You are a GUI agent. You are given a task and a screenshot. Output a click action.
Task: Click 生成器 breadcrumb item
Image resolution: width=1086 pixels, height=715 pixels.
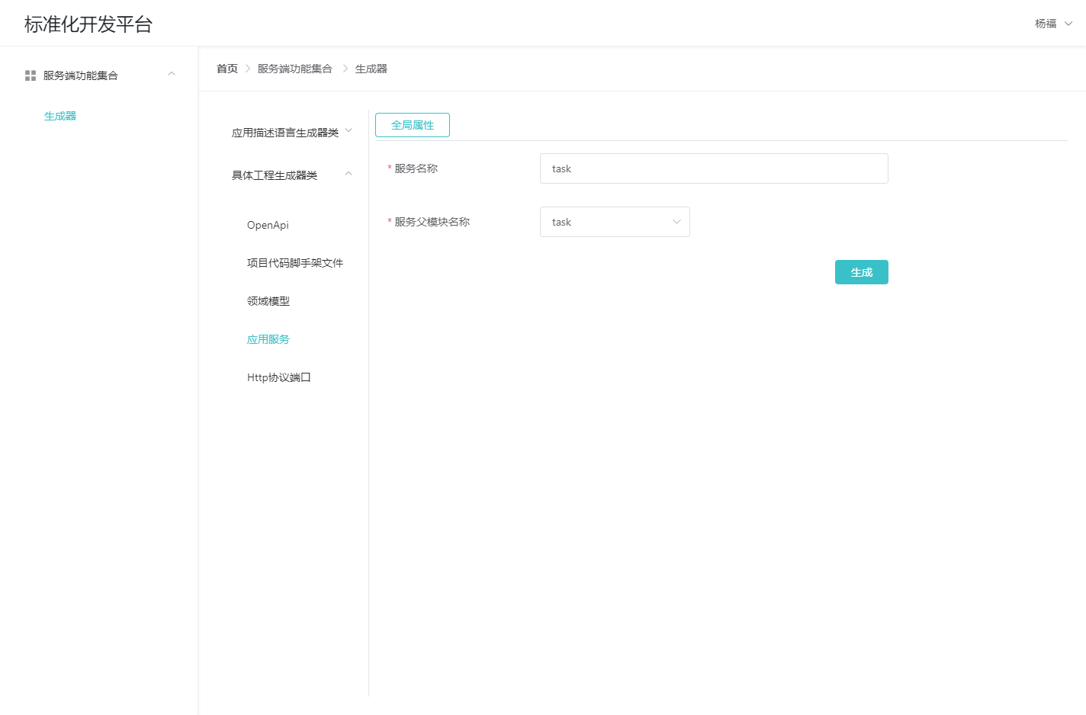(371, 69)
